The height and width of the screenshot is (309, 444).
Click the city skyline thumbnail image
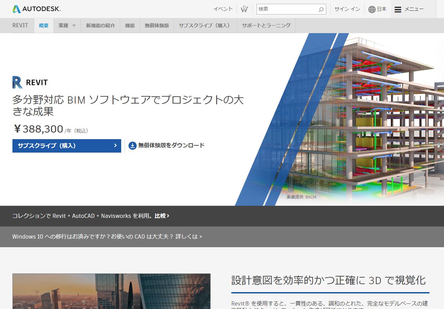(111, 291)
